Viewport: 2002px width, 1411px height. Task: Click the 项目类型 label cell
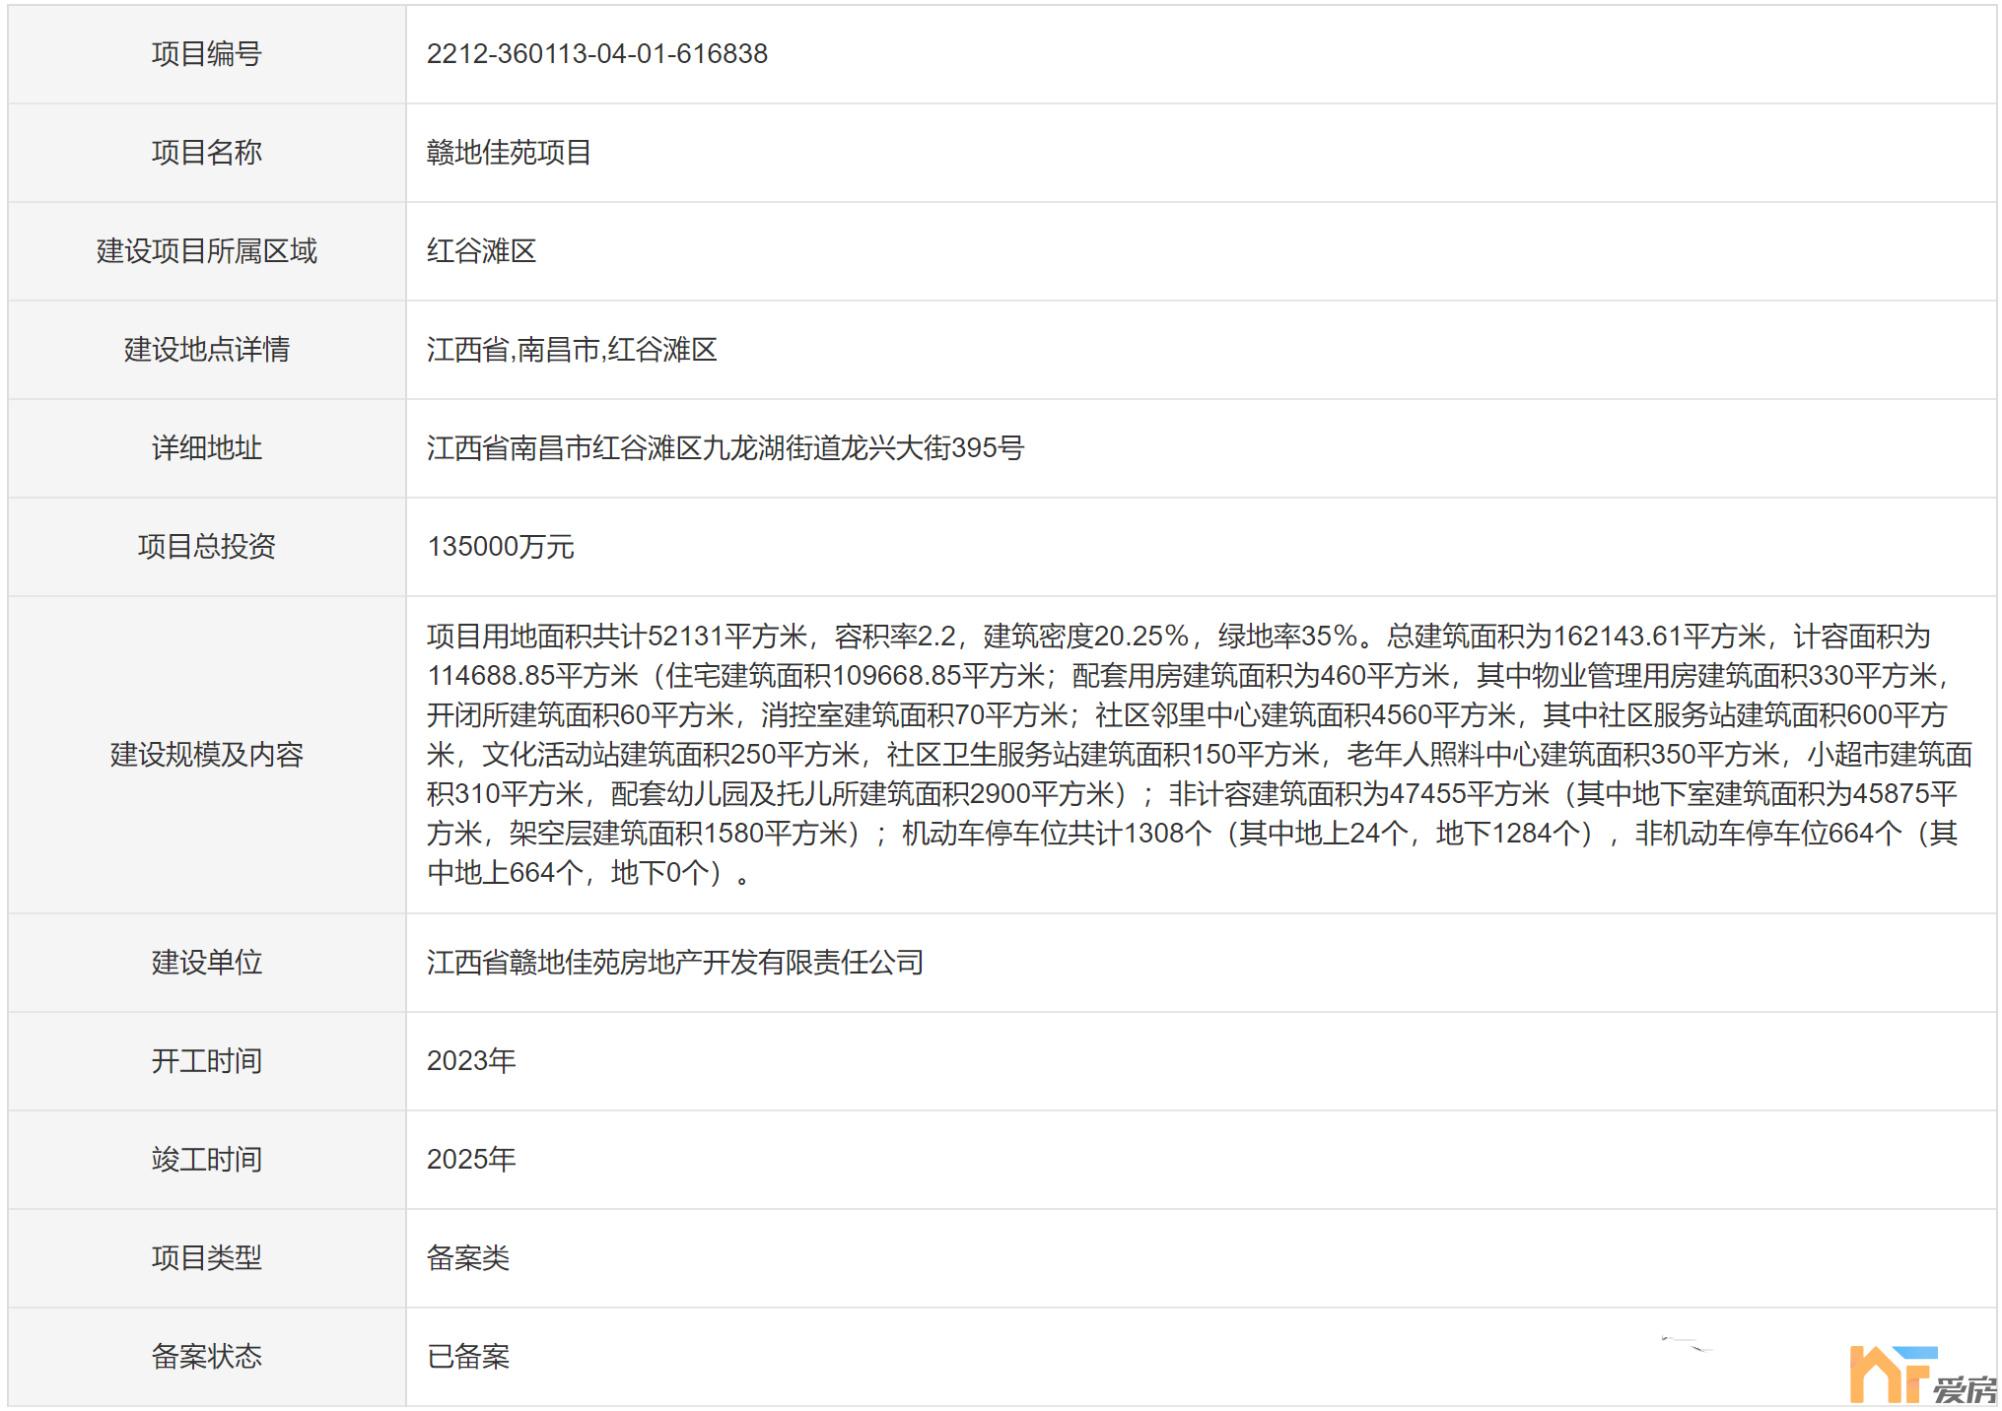click(x=207, y=1258)
